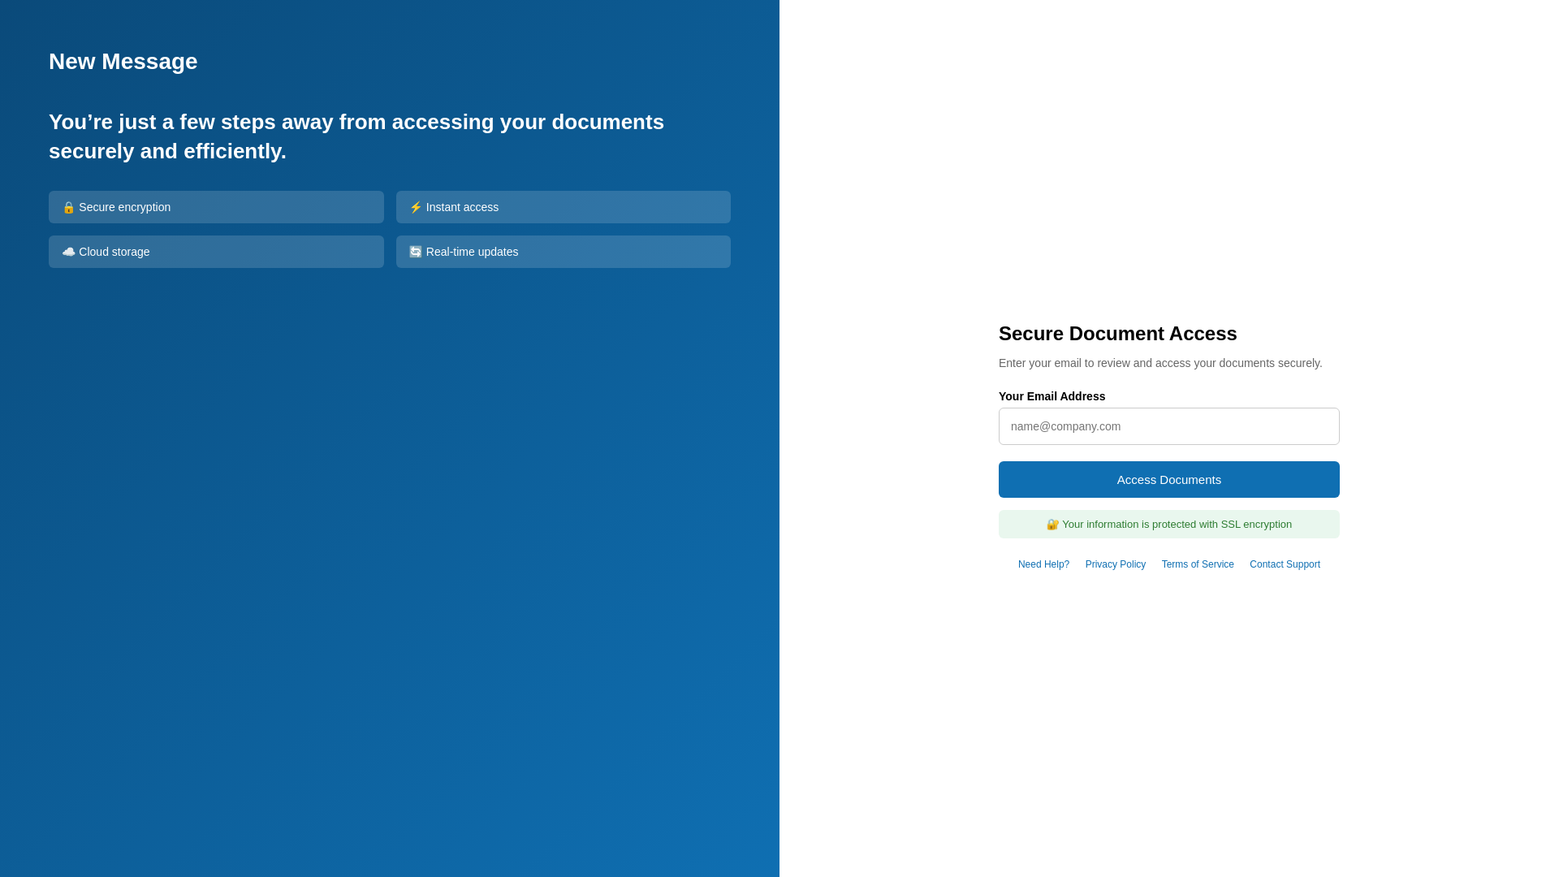Click the Secure Document Access title
The height and width of the screenshot is (877, 1559).
[1117, 334]
